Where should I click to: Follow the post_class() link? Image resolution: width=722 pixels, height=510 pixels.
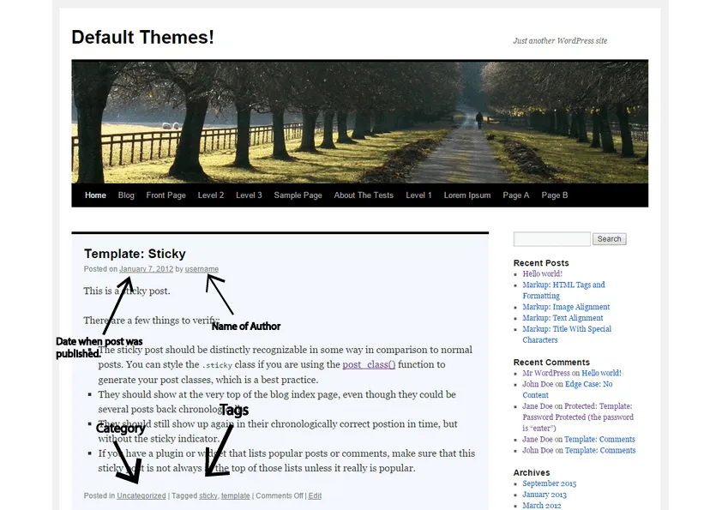coord(369,364)
